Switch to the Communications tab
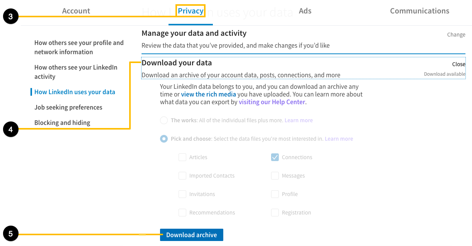The height and width of the screenshot is (246, 472). coord(420,11)
